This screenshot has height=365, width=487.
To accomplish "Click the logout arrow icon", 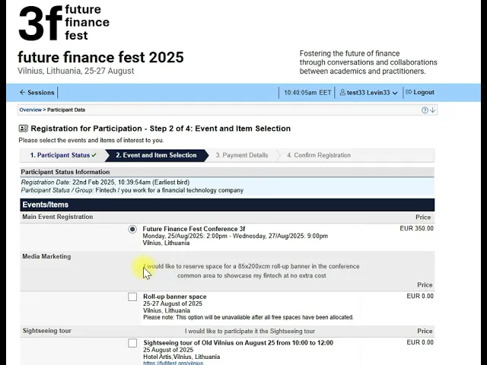I will pos(409,92).
